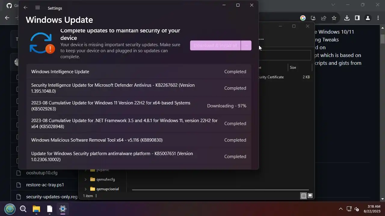Viewport: 385px width, 216px height.
Task: Switch File Explorer to details view
Action: [x=304, y=196]
